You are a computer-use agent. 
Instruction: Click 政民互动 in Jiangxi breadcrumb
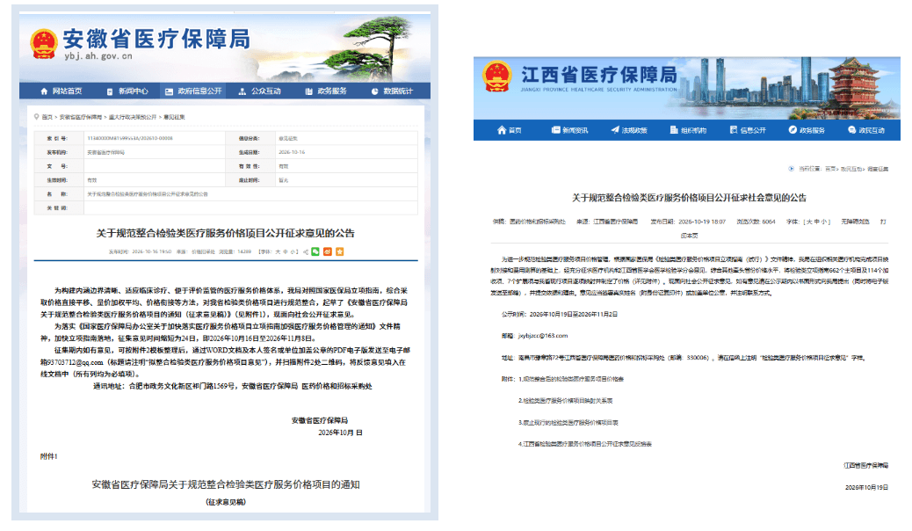pyautogui.click(x=850, y=169)
